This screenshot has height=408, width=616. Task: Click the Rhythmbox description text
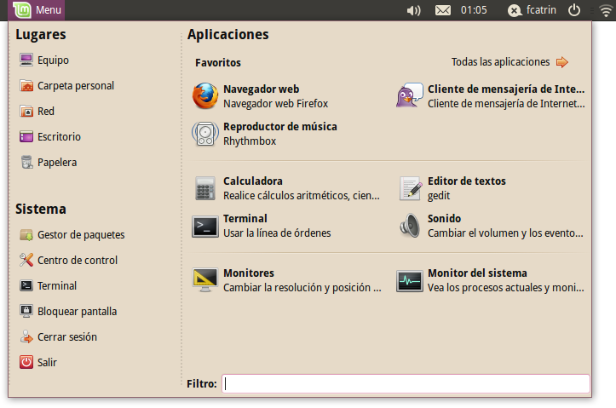click(x=250, y=141)
